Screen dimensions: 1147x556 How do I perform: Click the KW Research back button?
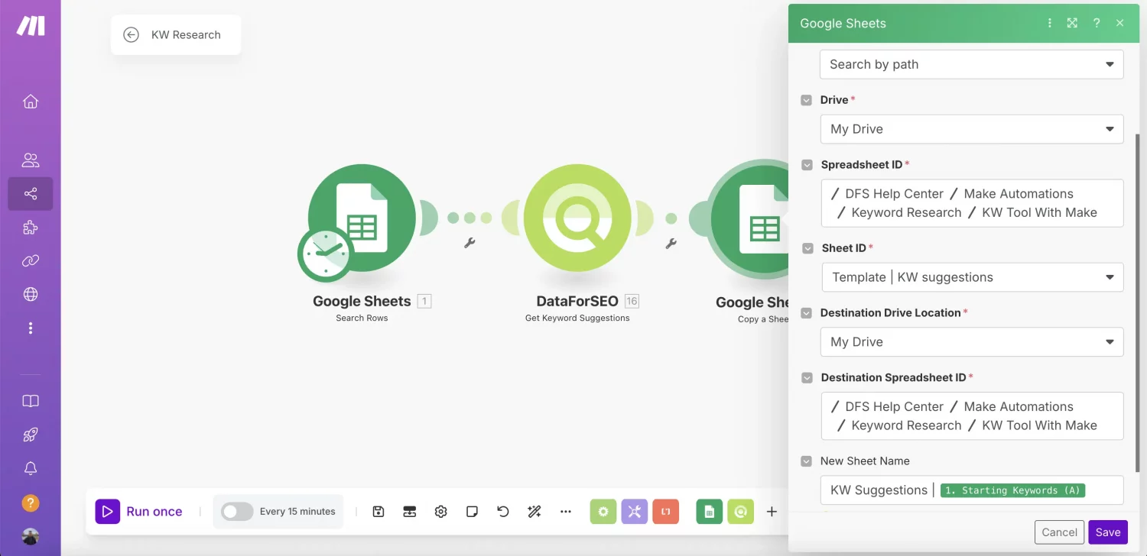[x=176, y=34]
